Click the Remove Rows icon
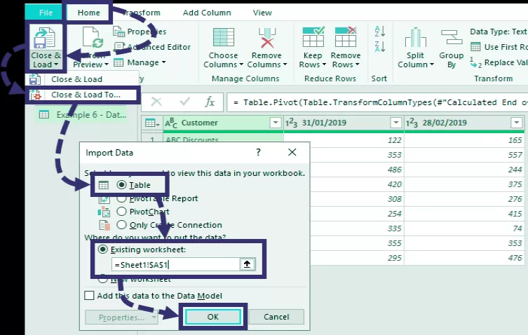 (345, 39)
